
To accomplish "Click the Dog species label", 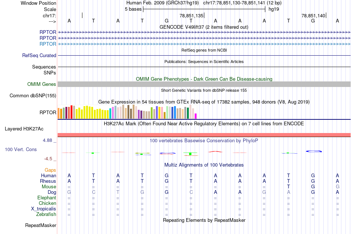I will coord(52,192).
